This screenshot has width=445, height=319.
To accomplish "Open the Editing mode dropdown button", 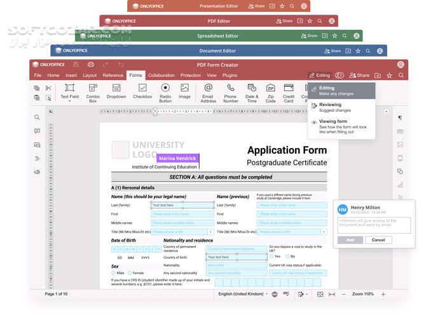I will [320, 75].
